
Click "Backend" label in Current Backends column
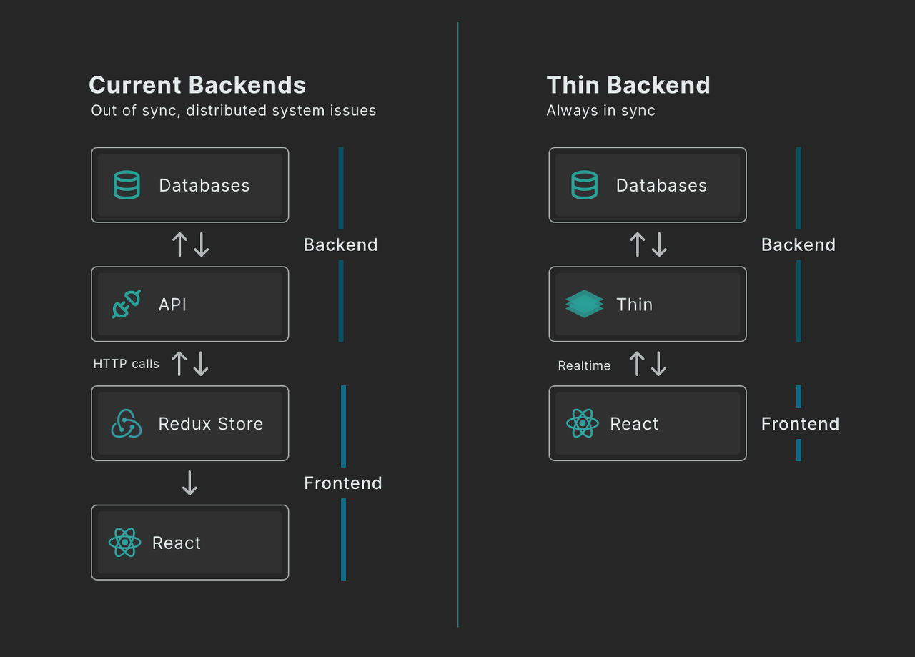341,244
